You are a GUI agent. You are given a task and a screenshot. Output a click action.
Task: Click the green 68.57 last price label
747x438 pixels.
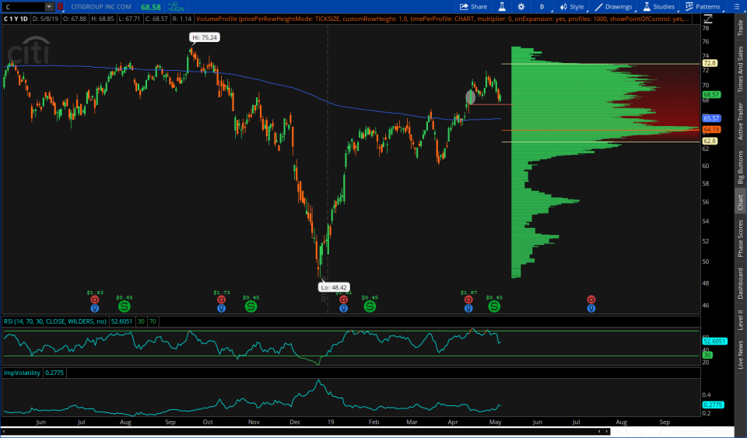[711, 95]
